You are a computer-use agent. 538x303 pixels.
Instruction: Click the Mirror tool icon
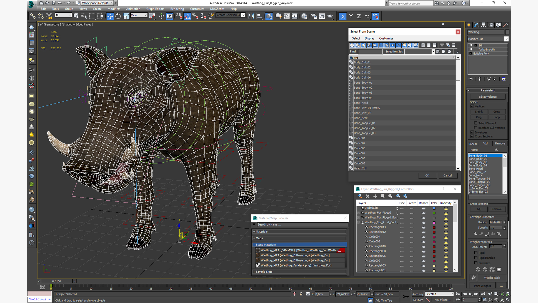(251, 16)
